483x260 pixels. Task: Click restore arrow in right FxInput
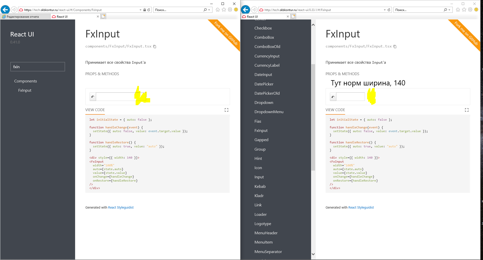[333, 97]
